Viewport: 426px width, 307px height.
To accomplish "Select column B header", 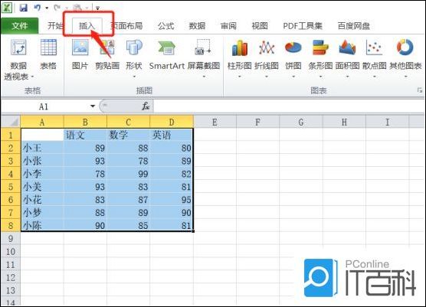I will 85,122.
